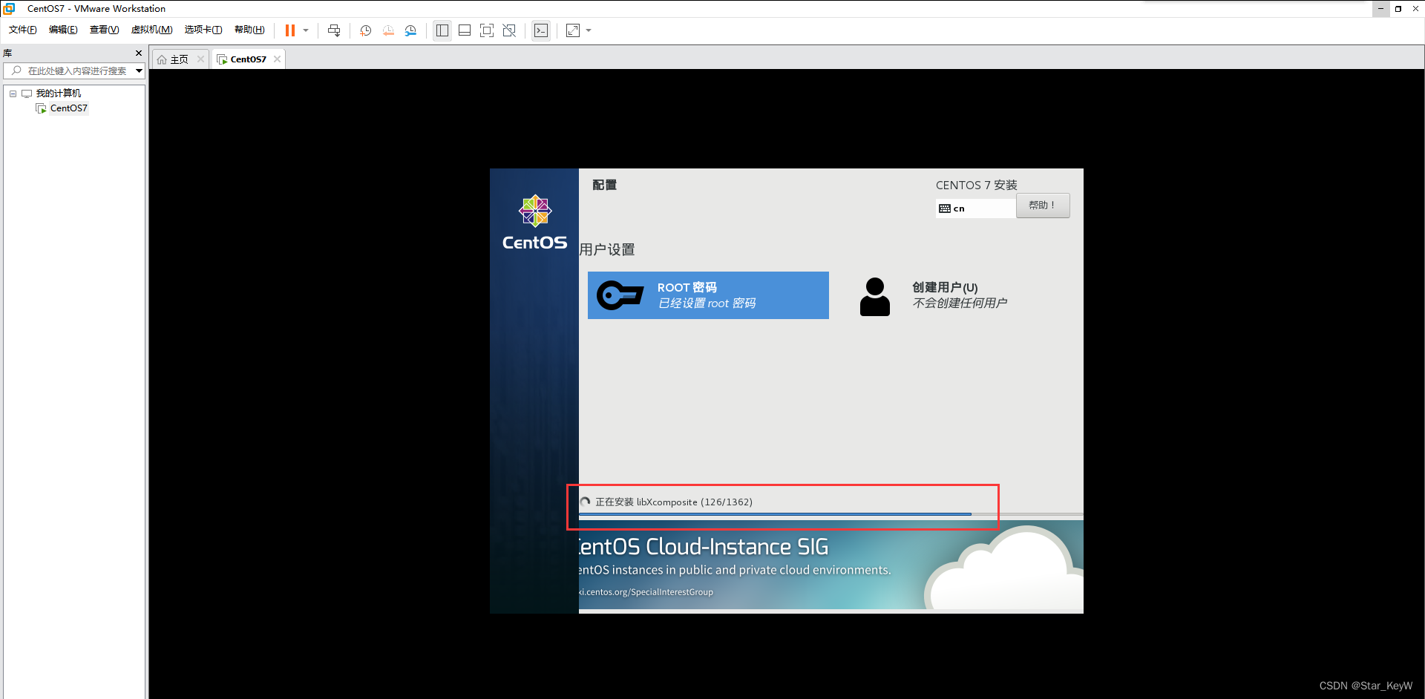Toggle the console view icon

[x=541, y=30]
